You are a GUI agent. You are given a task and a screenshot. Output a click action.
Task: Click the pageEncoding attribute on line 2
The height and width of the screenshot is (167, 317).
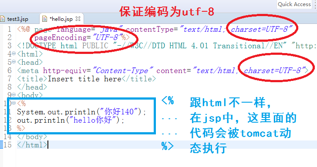pyautogui.click(x=61, y=38)
